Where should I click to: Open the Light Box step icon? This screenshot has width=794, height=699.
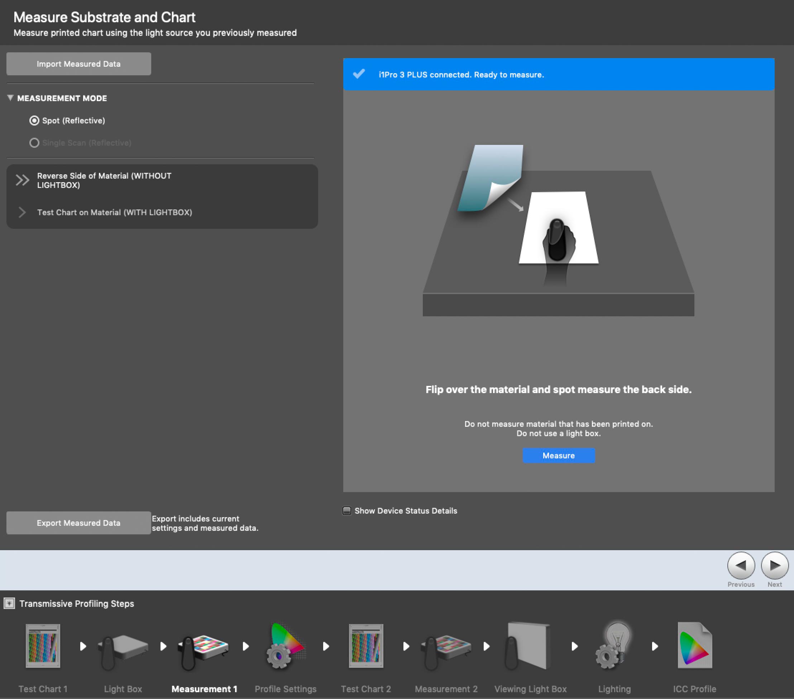[x=123, y=652]
